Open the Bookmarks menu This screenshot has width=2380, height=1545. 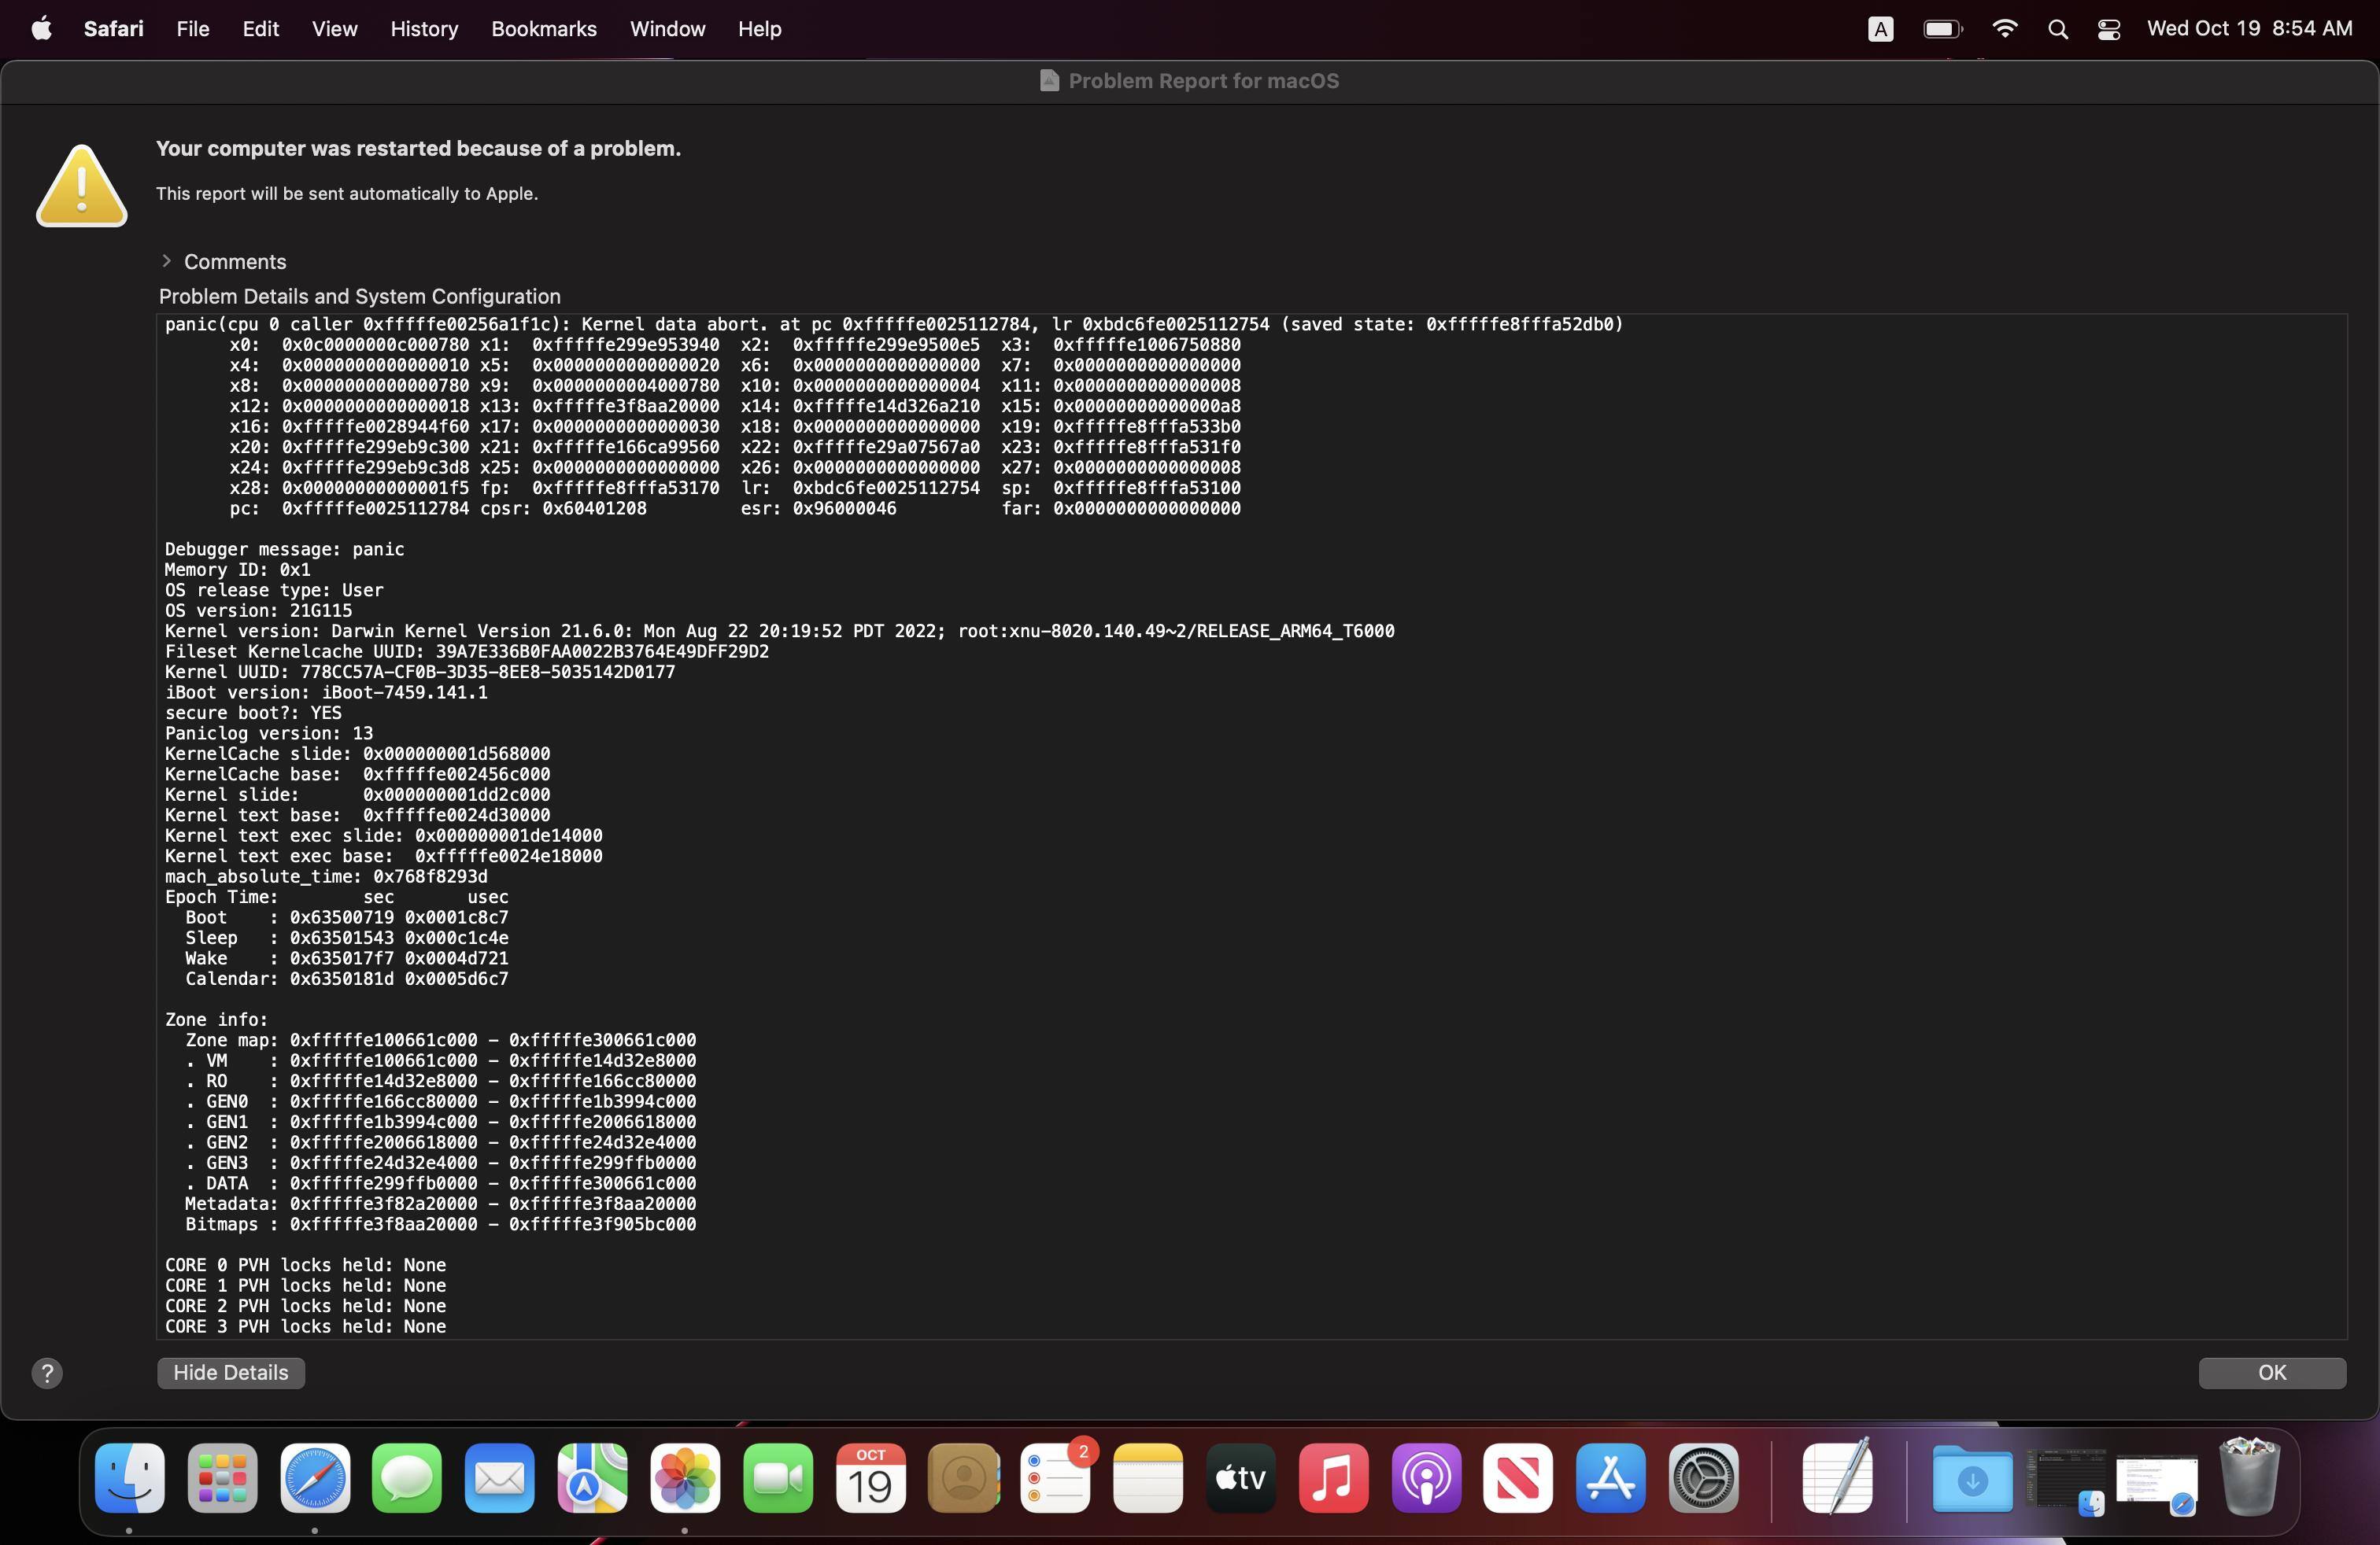(543, 29)
